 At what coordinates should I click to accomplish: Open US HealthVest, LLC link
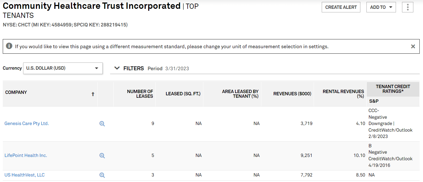click(x=25, y=175)
